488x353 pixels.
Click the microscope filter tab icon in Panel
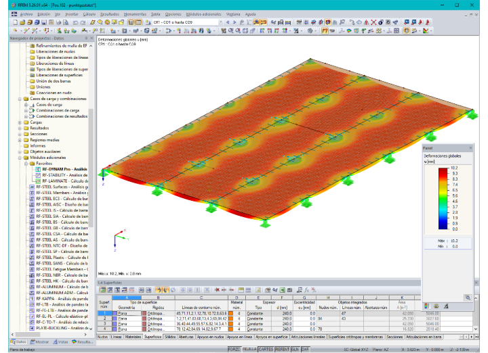446,306
